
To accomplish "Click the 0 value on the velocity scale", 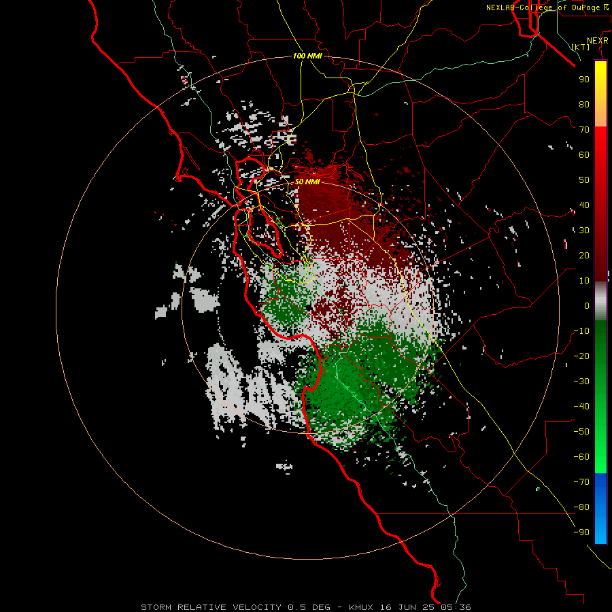I will 587,305.
